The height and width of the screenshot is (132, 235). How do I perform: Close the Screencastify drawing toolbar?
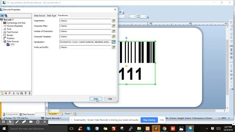pos(45,122)
